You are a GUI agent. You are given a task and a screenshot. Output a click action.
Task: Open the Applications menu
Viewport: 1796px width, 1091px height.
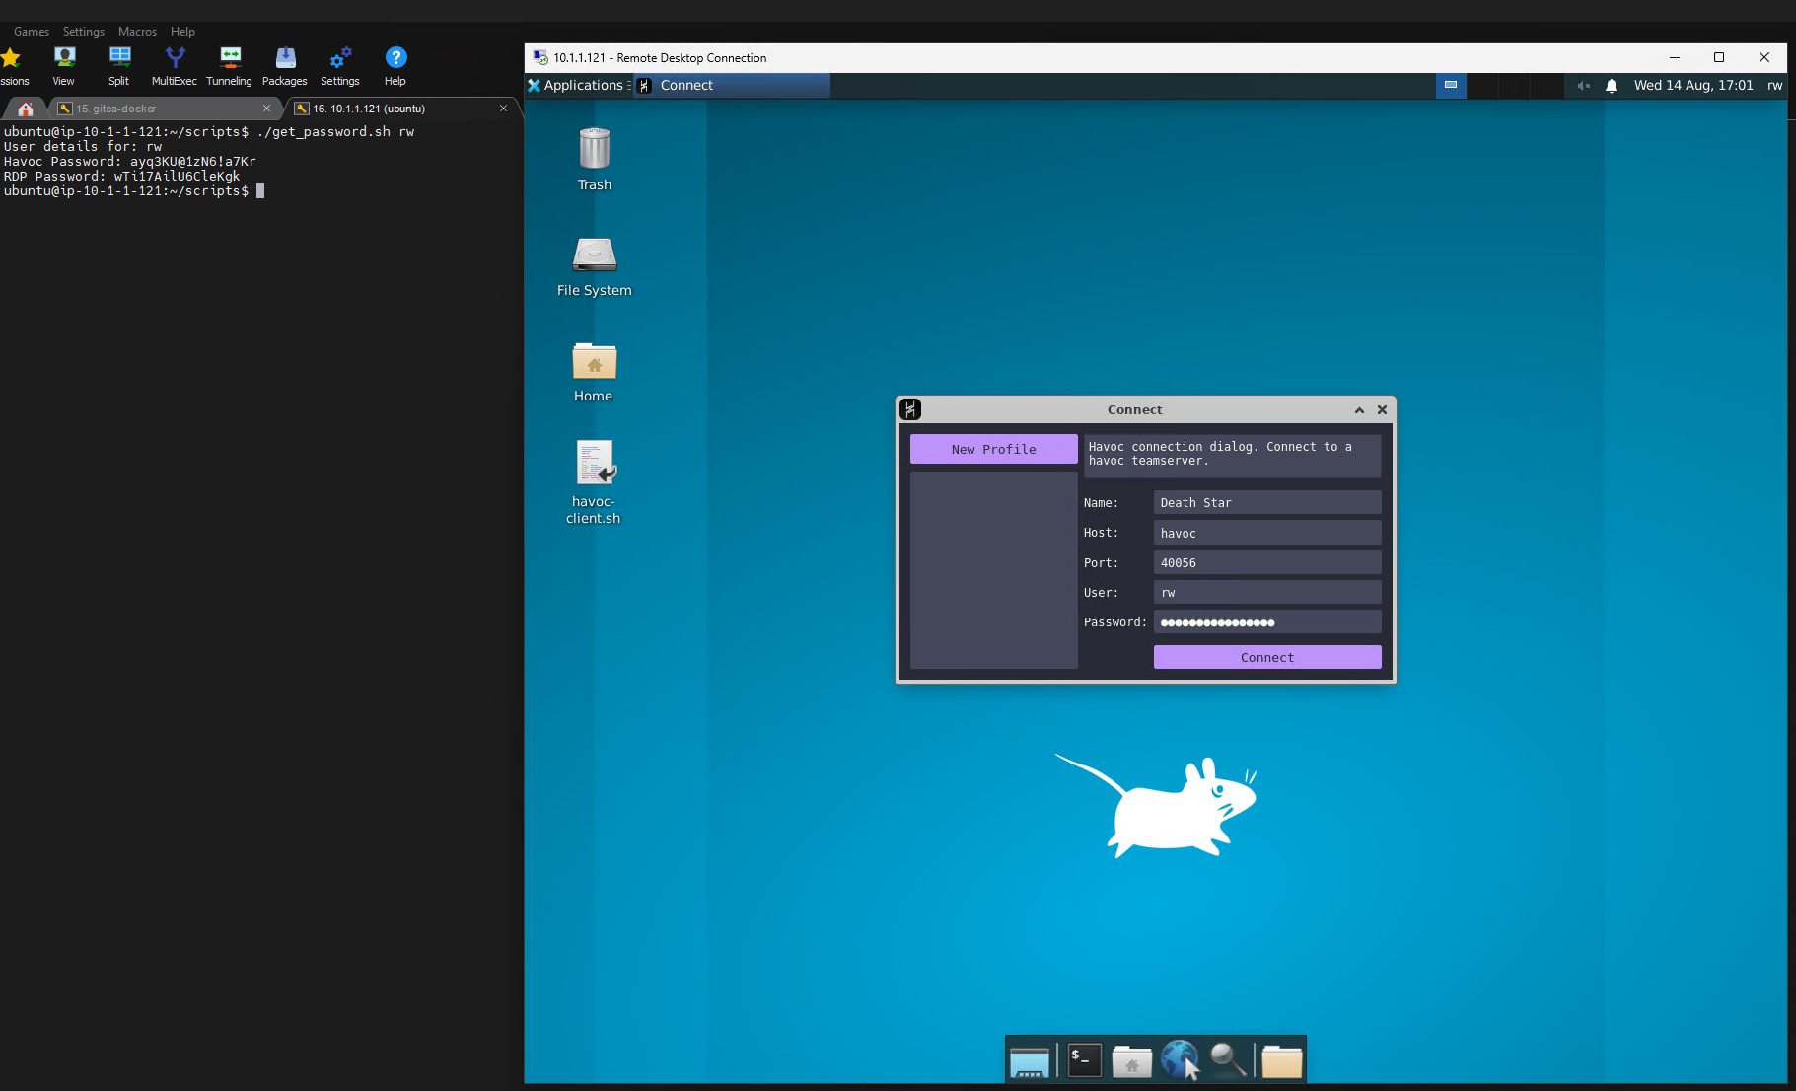[577, 86]
